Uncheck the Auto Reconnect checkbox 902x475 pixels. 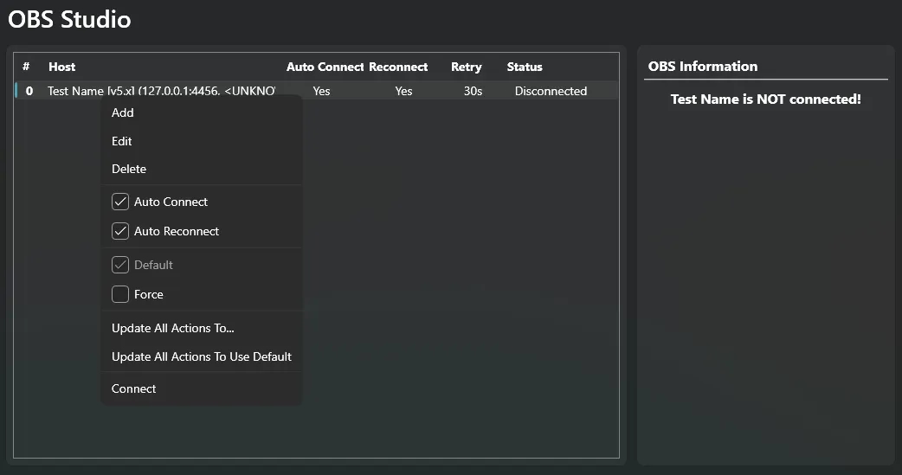click(120, 231)
